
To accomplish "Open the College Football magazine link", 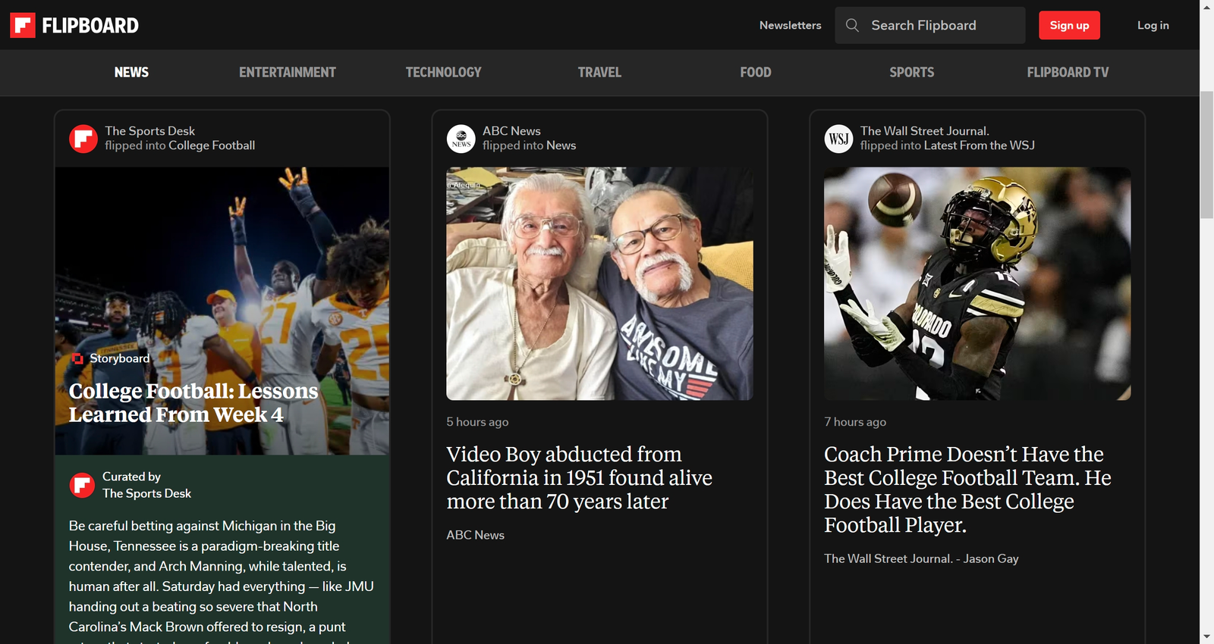I will click(x=212, y=145).
